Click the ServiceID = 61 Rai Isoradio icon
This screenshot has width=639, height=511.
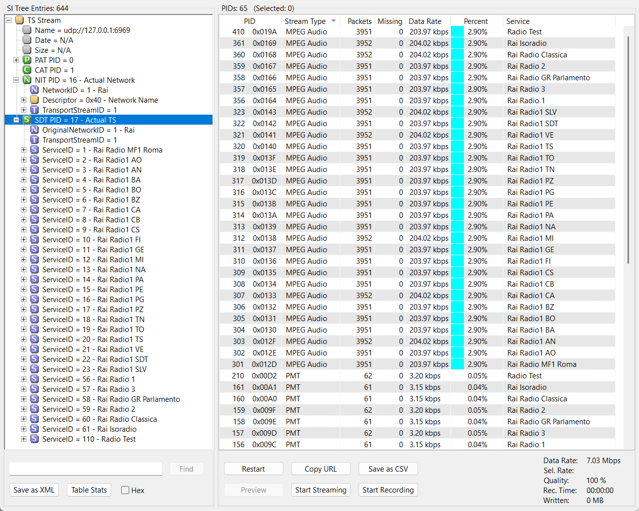tap(34, 429)
